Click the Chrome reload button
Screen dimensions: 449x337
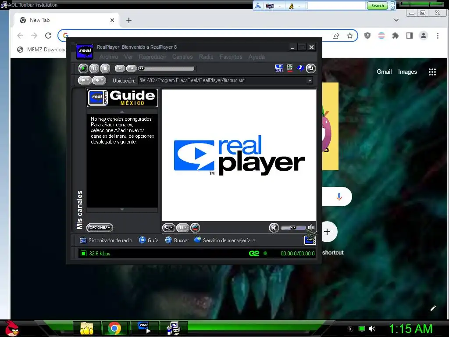click(48, 36)
